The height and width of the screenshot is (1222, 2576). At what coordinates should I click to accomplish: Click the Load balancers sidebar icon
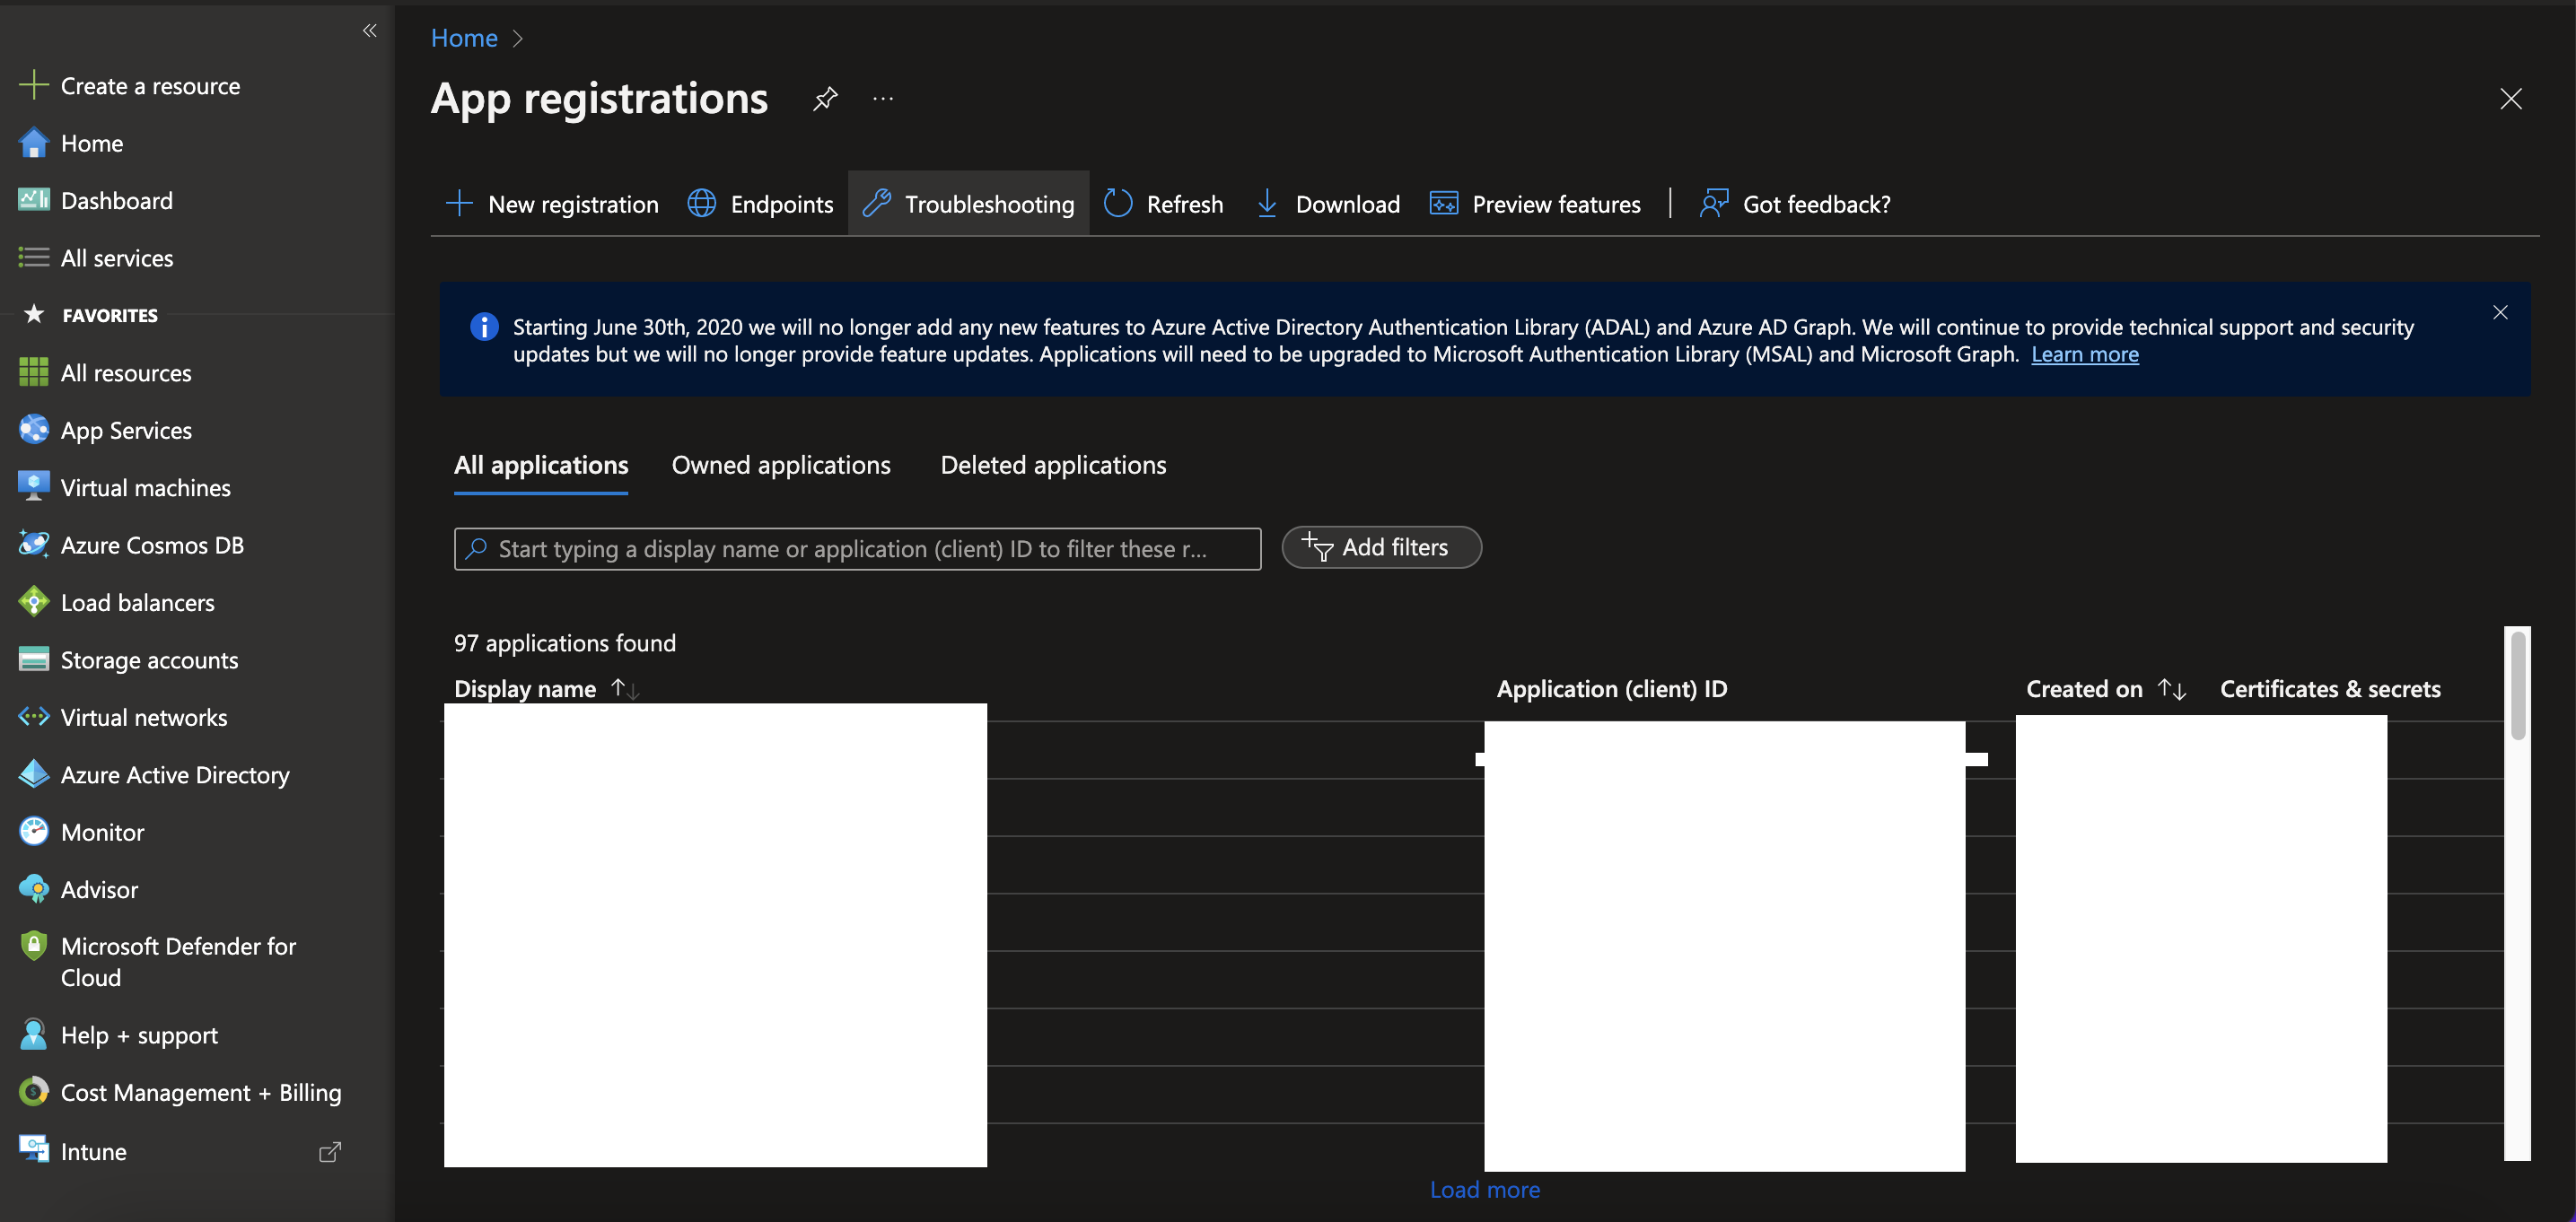click(33, 602)
